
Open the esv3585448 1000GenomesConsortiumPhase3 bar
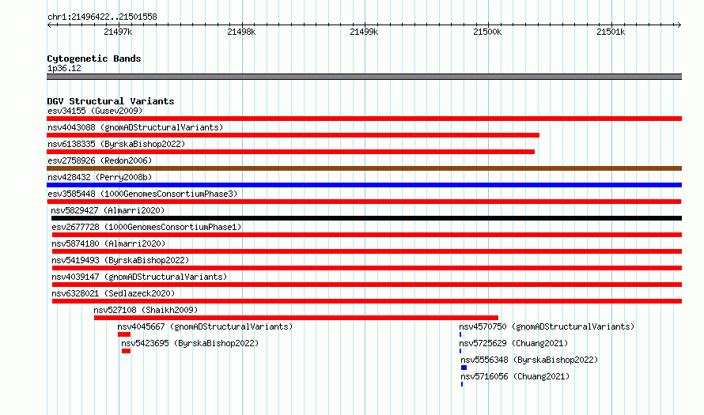[364, 202]
